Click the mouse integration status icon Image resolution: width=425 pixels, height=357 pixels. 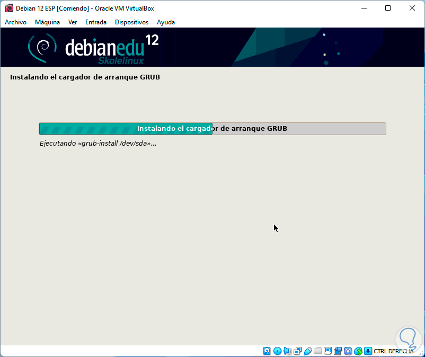358,351
